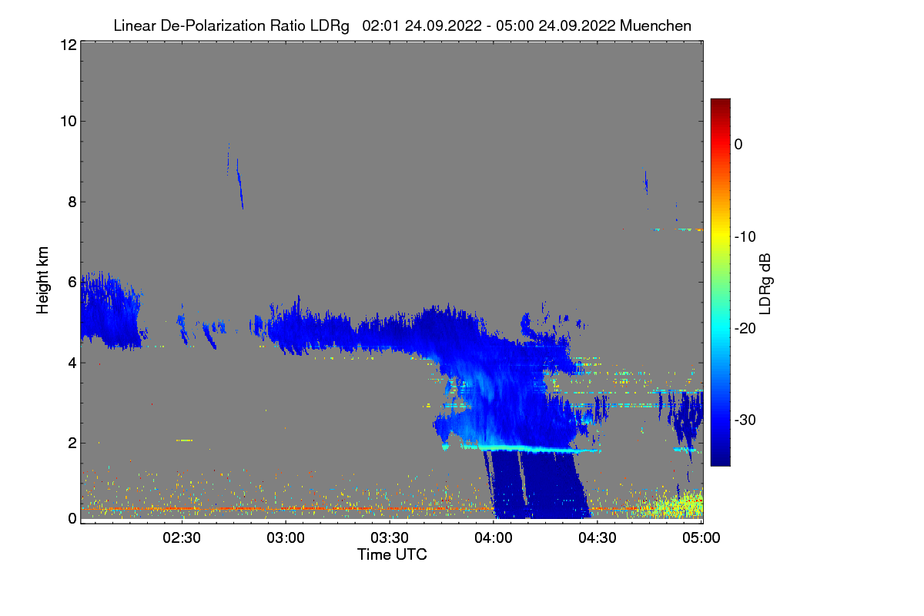Click the '04:30' time tick label
This screenshot has width=924, height=616.
[x=598, y=538]
